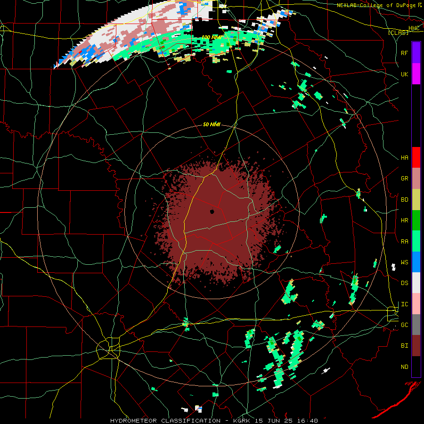Select the gray GC legend color swatch
The width and height of the screenshot is (424, 424).
pyautogui.click(x=416, y=325)
